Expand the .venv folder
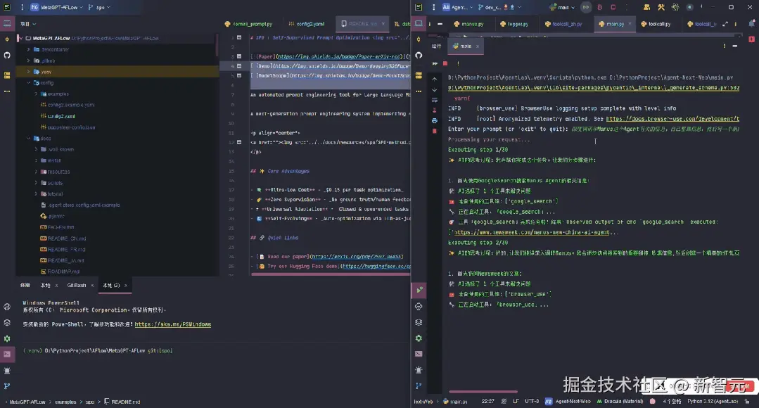The image size is (759, 408). 29,72
